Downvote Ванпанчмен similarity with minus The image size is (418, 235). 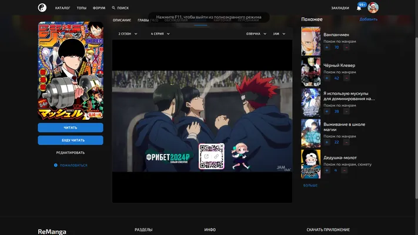346,48
